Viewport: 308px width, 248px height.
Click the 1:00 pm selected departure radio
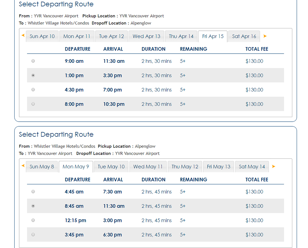(x=33, y=75)
